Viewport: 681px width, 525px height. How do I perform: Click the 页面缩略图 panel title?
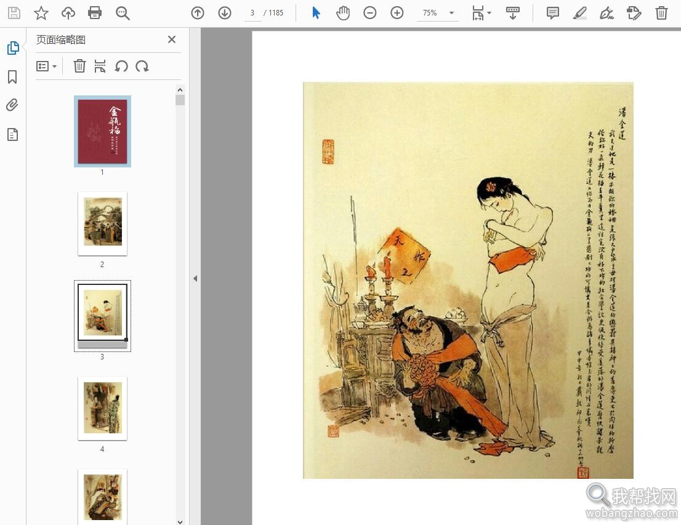[x=61, y=39]
